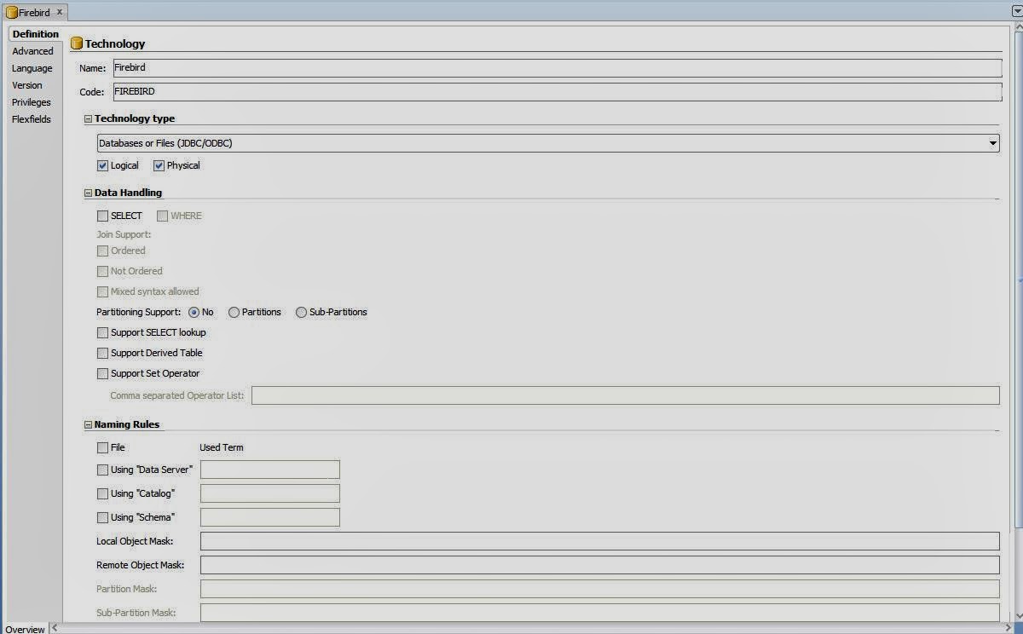The height and width of the screenshot is (634, 1023).
Task: Uncheck the Physical checkbox
Action: 159,165
